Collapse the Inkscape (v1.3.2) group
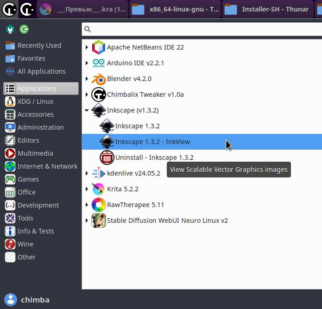Image resolution: width=322 pixels, height=309 pixels. (87, 110)
